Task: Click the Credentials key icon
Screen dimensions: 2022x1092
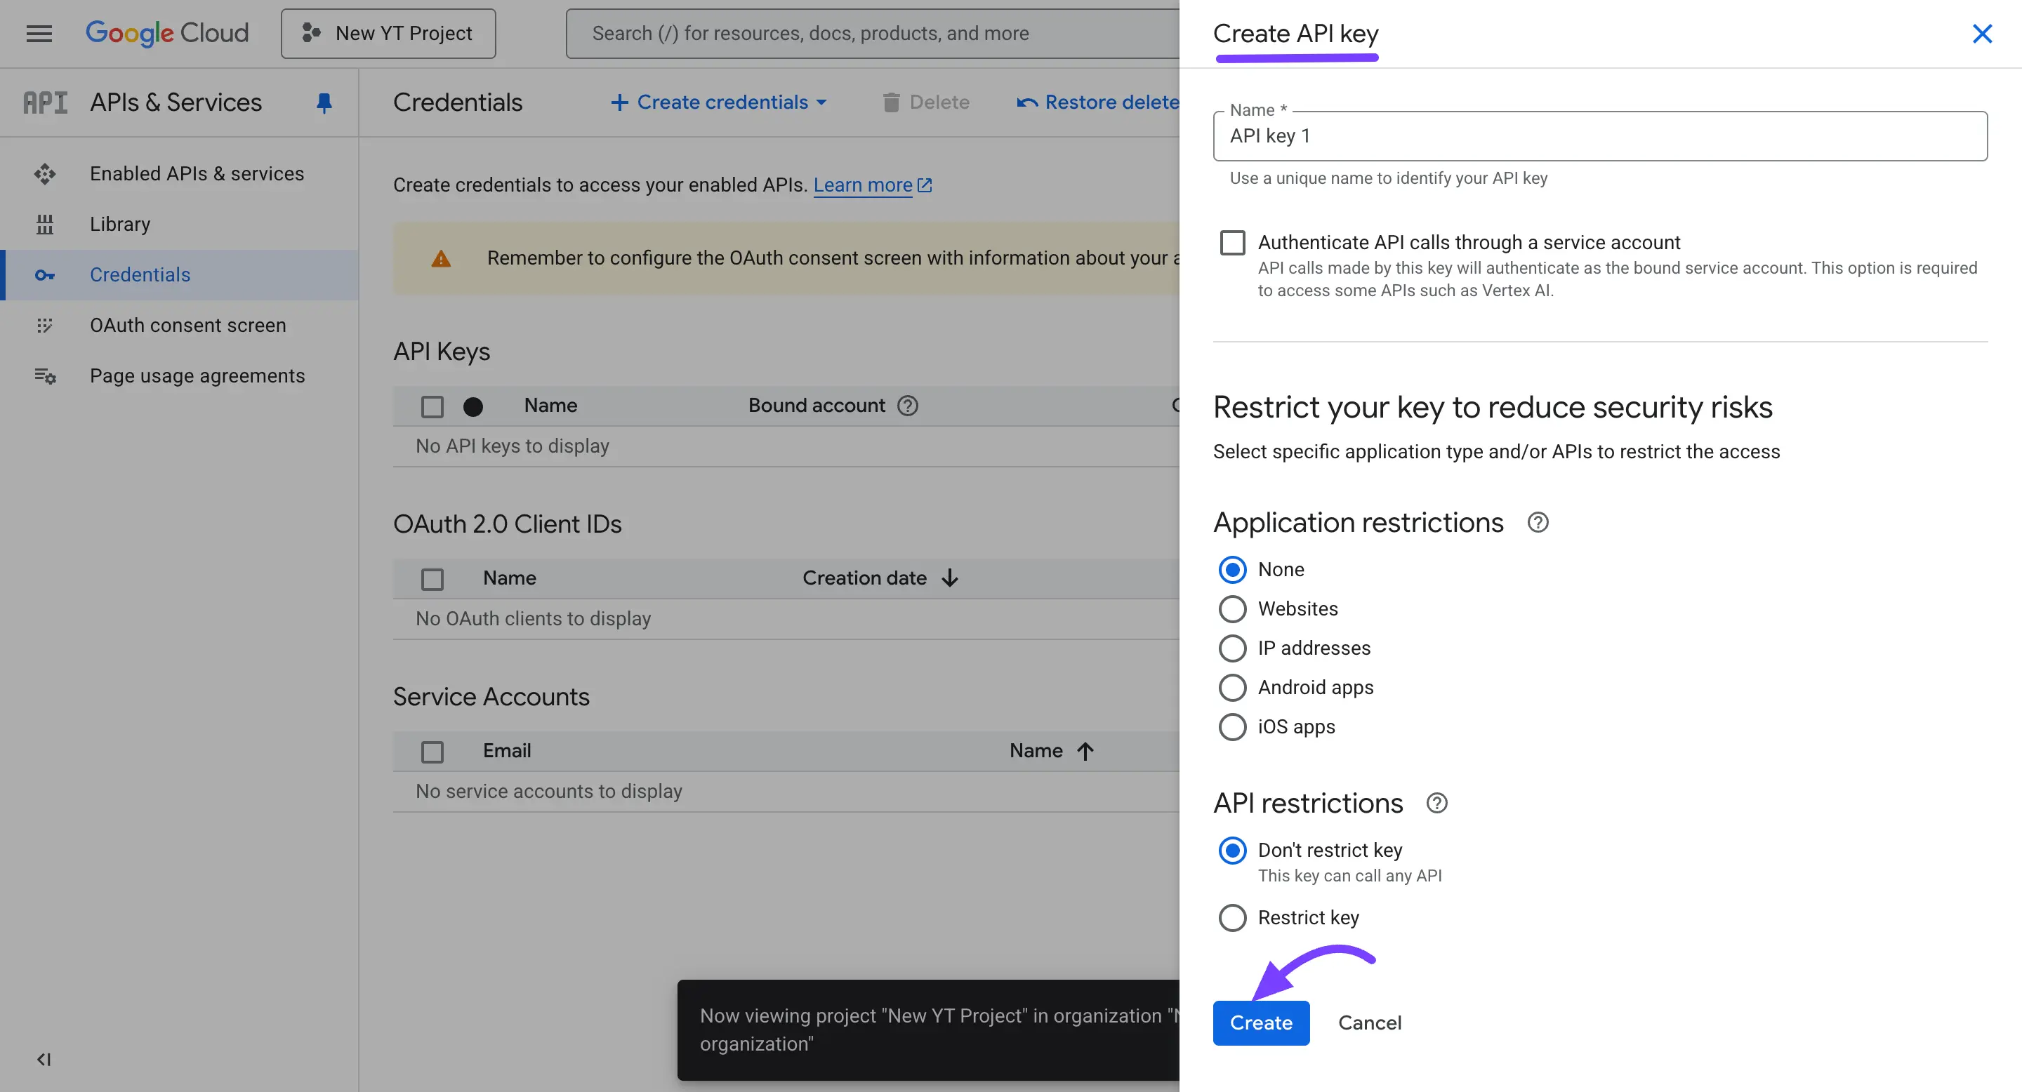Action: coord(46,275)
